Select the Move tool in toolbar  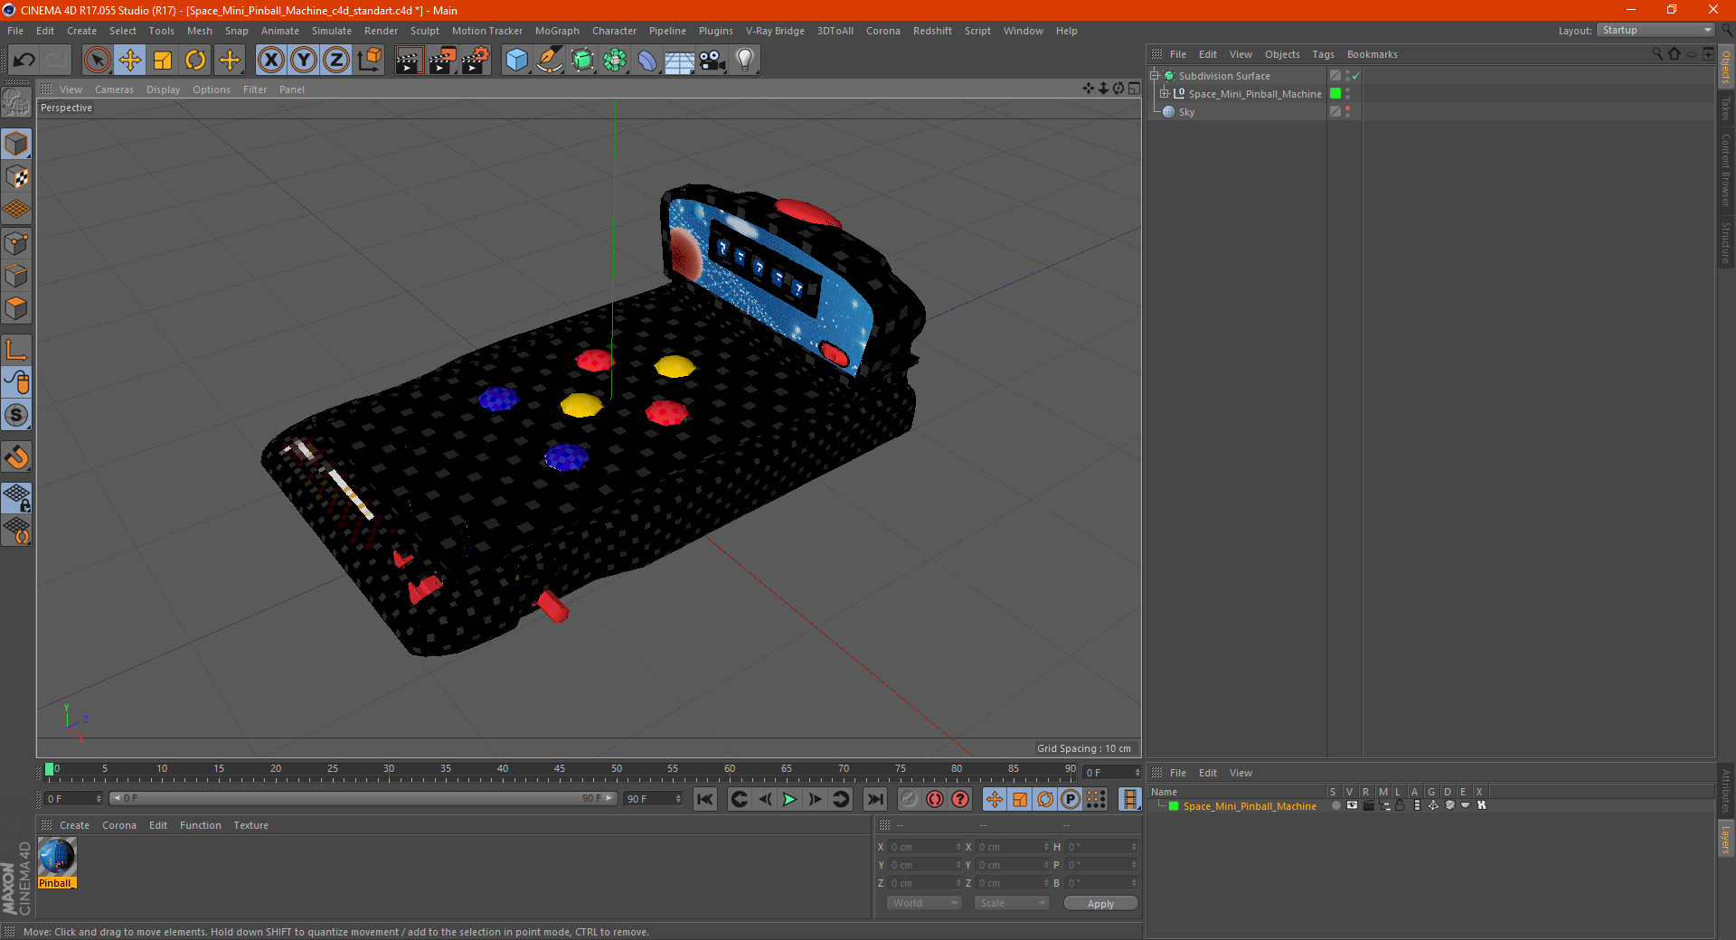click(130, 61)
